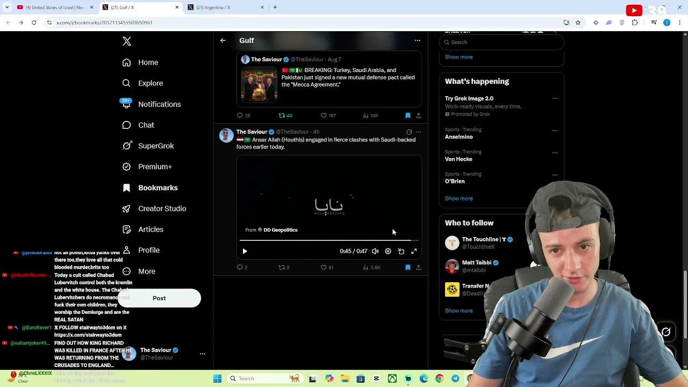Click the X logo in the sidebar

[127, 41]
